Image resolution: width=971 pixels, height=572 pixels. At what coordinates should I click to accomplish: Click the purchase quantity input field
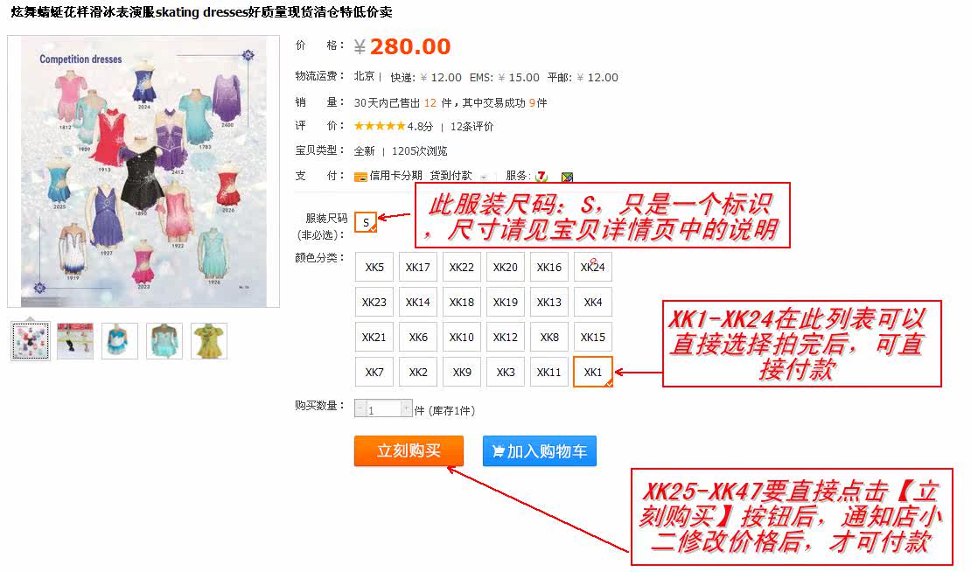coord(383,408)
